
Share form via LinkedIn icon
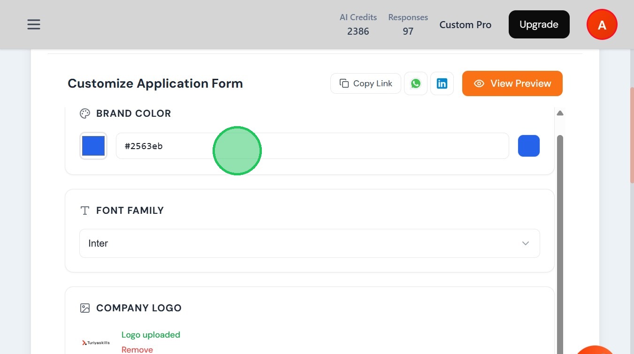442,83
